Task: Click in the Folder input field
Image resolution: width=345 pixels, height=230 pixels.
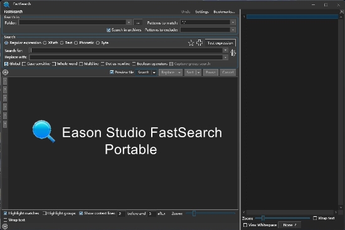Action: click(72, 23)
